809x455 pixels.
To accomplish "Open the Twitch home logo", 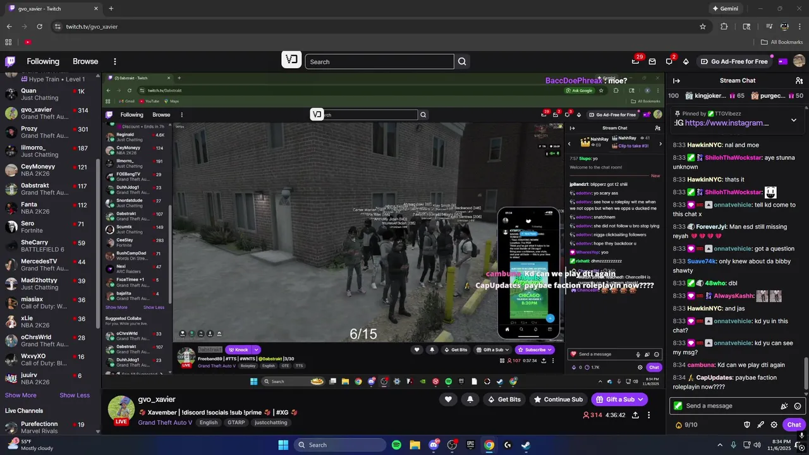I will [10, 61].
